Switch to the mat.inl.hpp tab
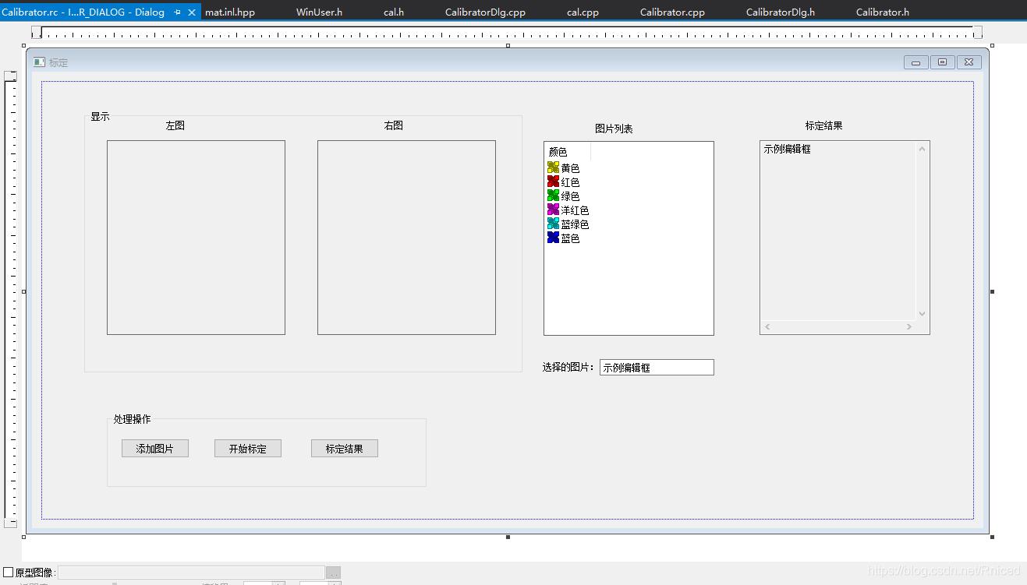The height and width of the screenshot is (585, 1027). pyautogui.click(x=230, y=12)
